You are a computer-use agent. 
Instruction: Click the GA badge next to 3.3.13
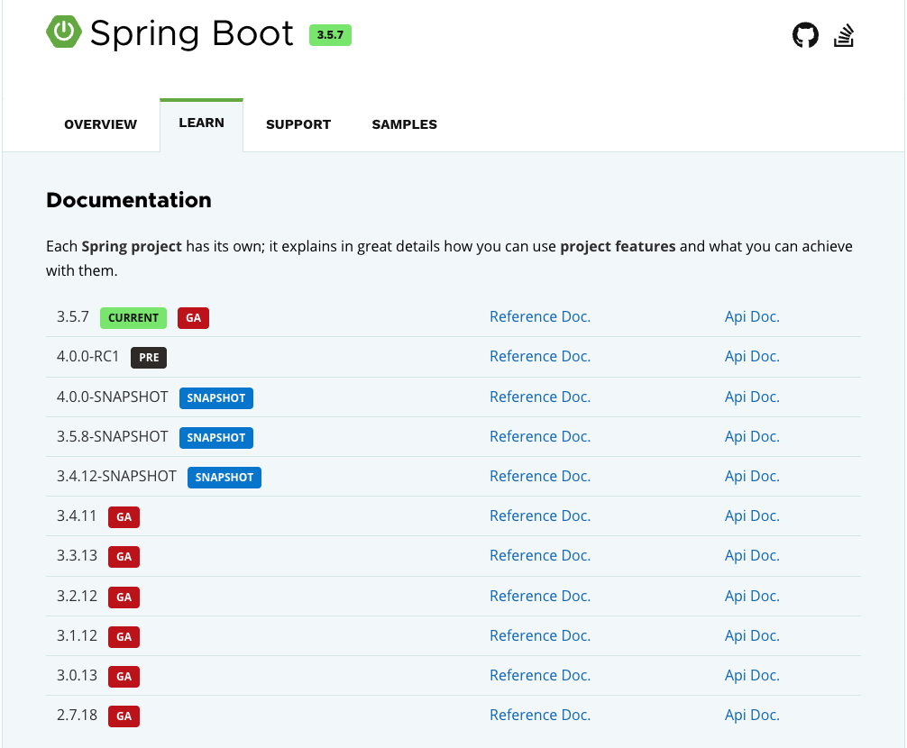click(124, 557)
